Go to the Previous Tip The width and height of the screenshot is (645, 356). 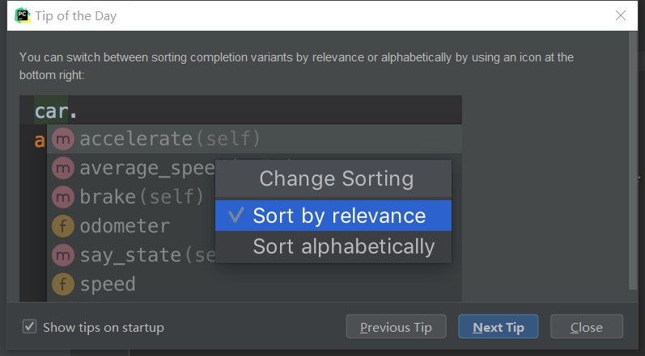coord(396,327)
